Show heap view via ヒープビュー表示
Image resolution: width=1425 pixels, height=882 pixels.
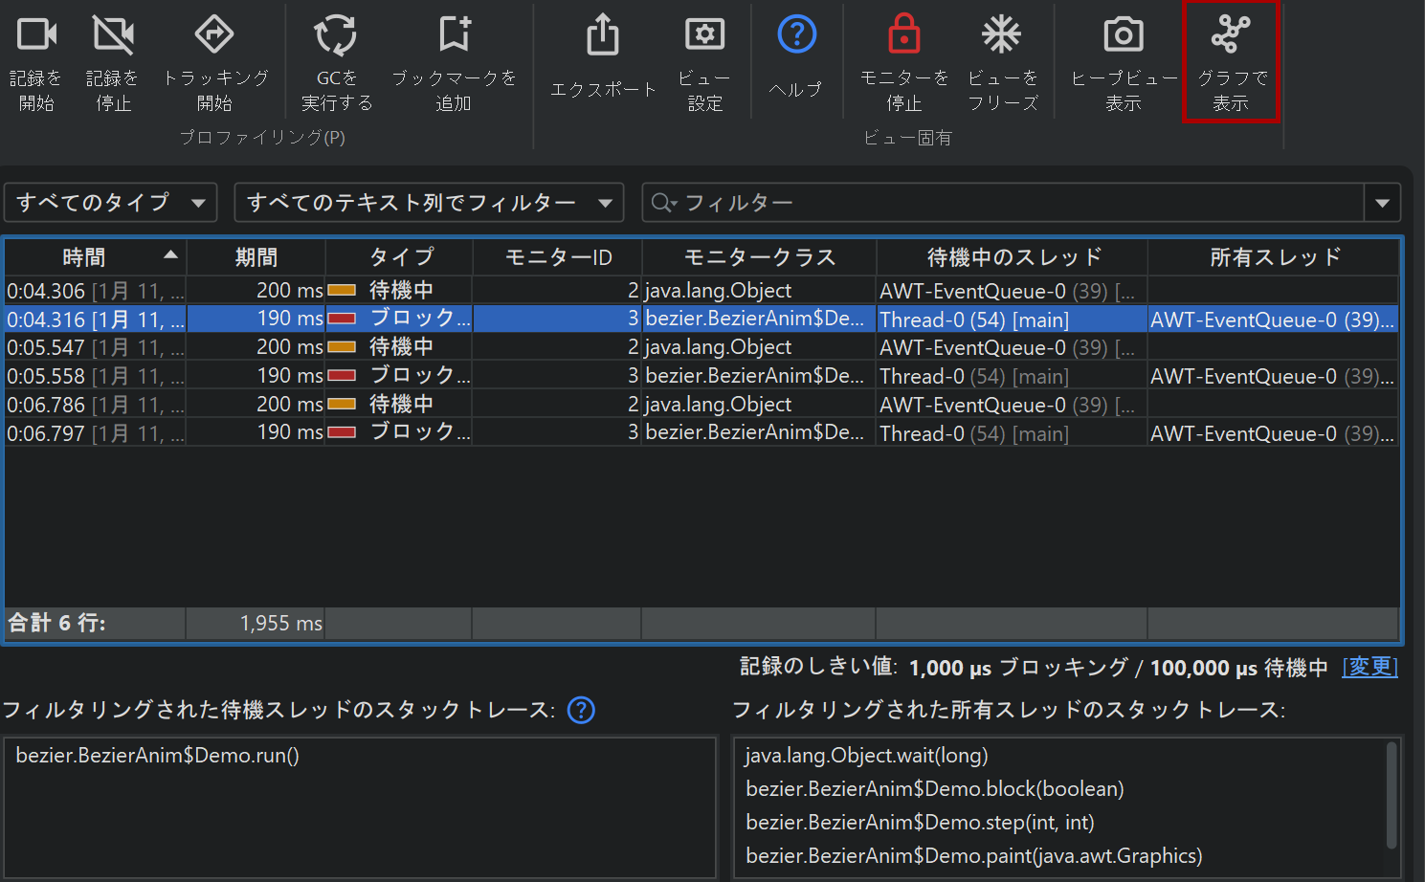point(1123,35)
